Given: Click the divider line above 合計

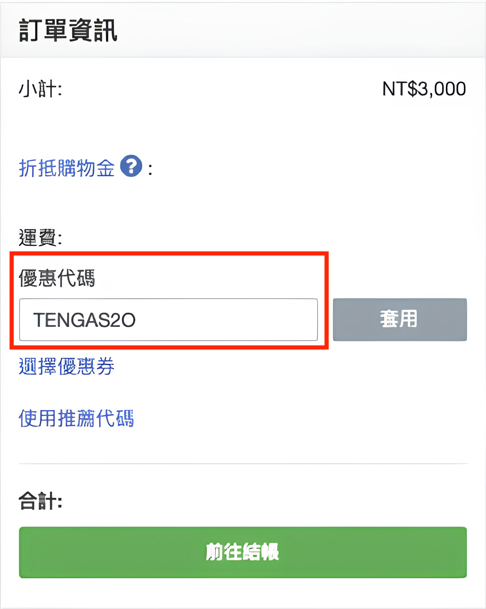Looking at the screenshot, I should [243, 463].
